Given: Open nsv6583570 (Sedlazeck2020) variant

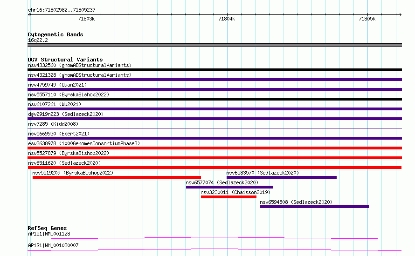Looking at the screenshot, I should point(263,173).
